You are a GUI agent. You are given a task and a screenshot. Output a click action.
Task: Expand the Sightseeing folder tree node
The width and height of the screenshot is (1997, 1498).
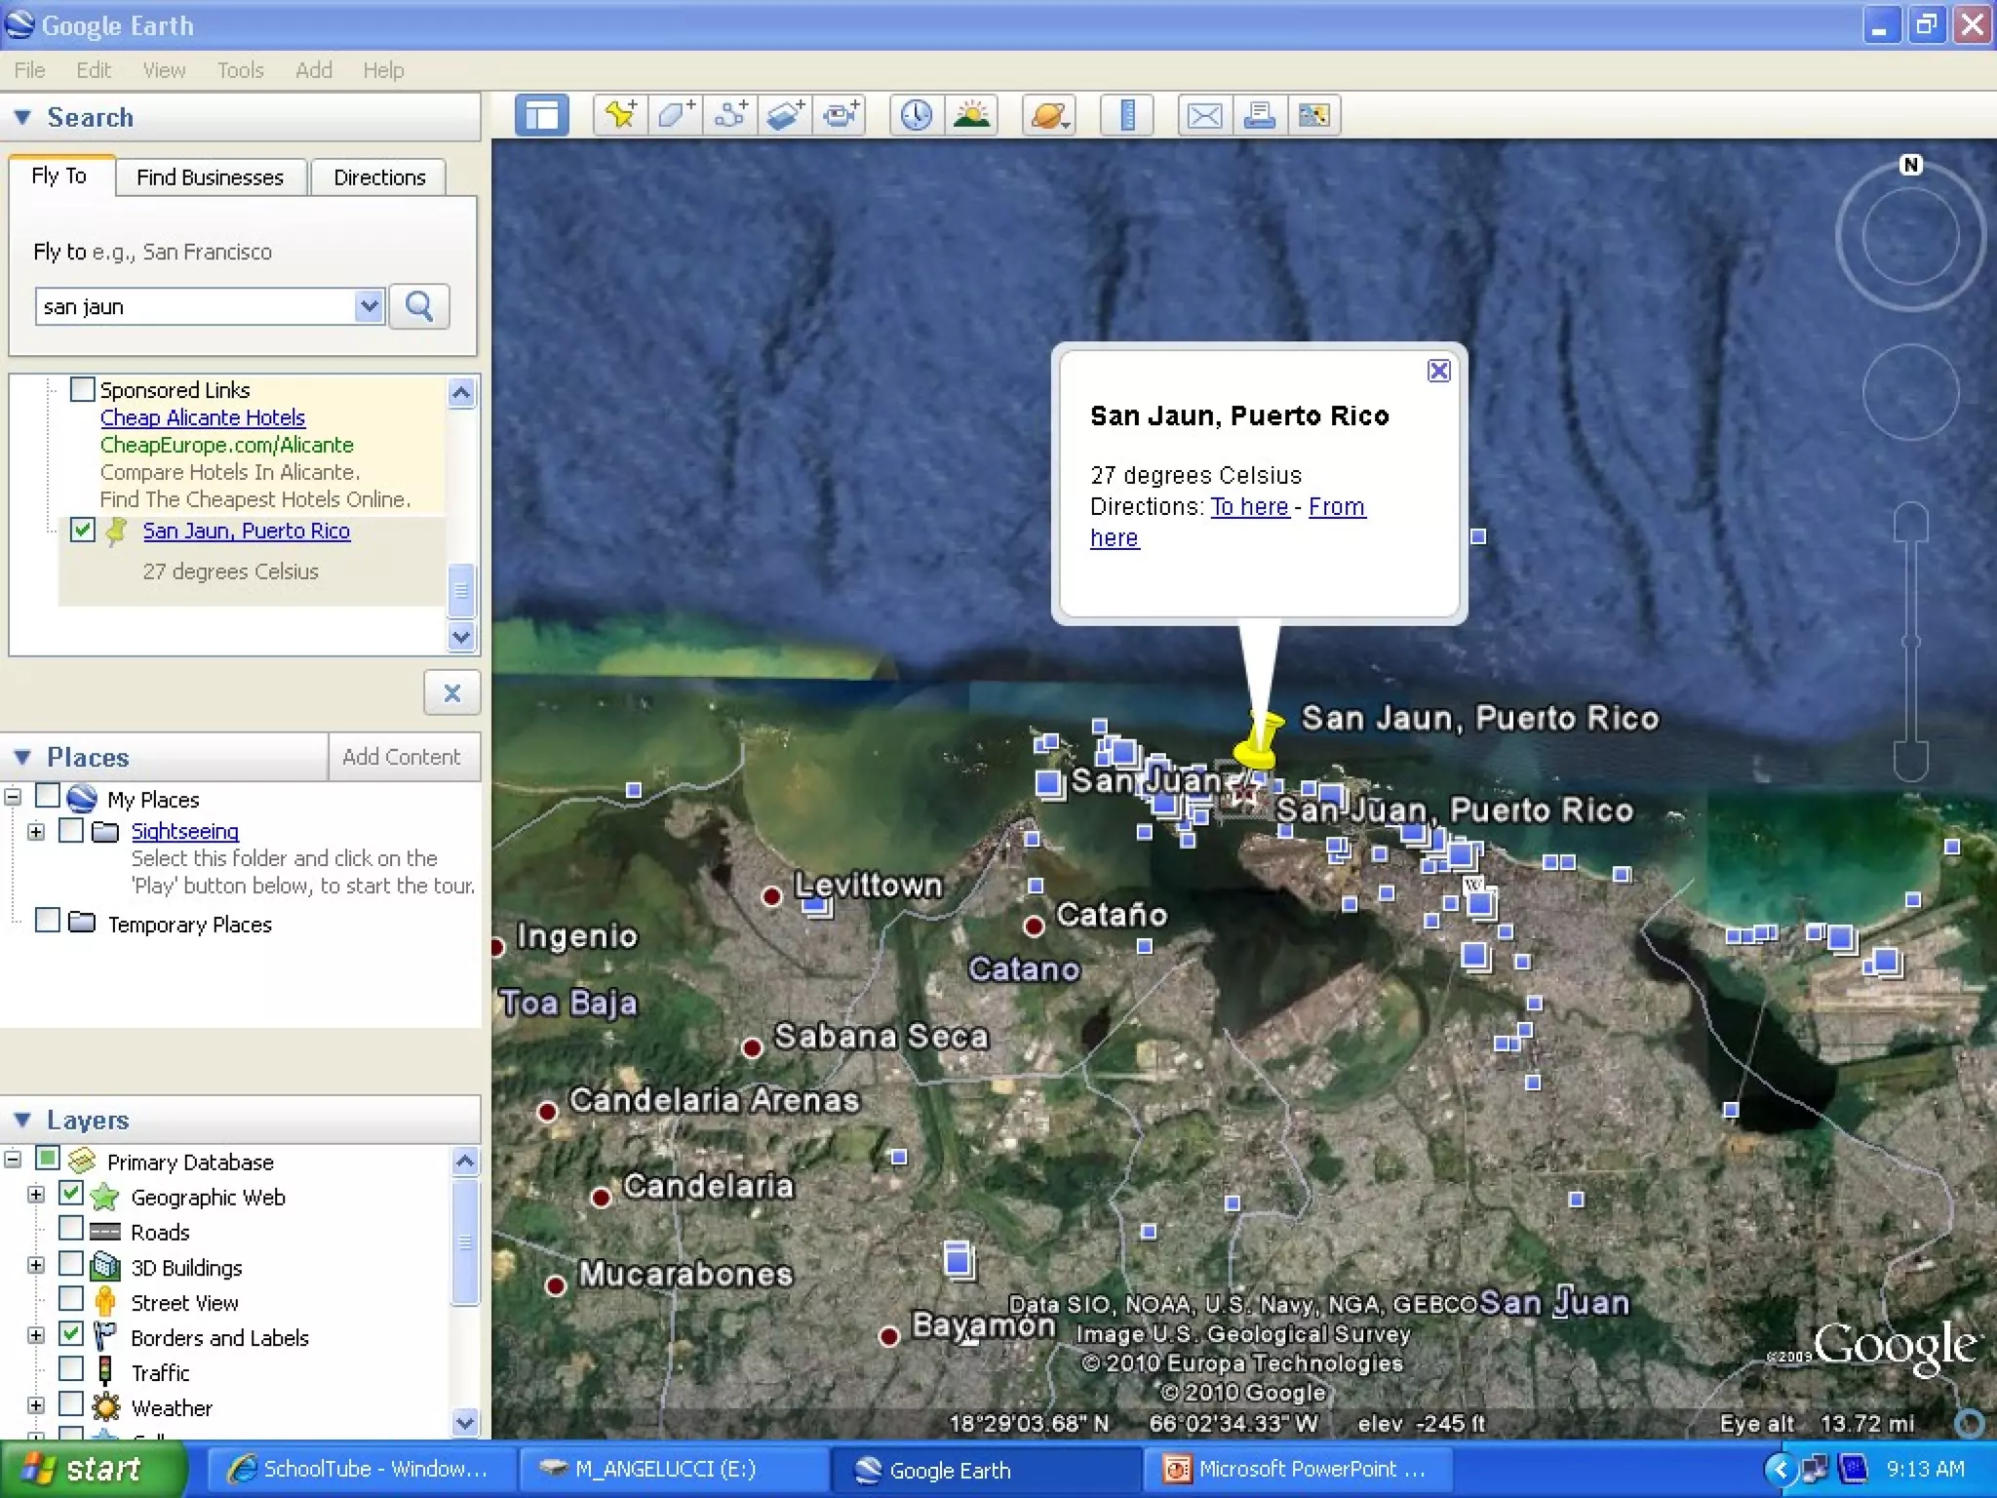tap(36, 832)
